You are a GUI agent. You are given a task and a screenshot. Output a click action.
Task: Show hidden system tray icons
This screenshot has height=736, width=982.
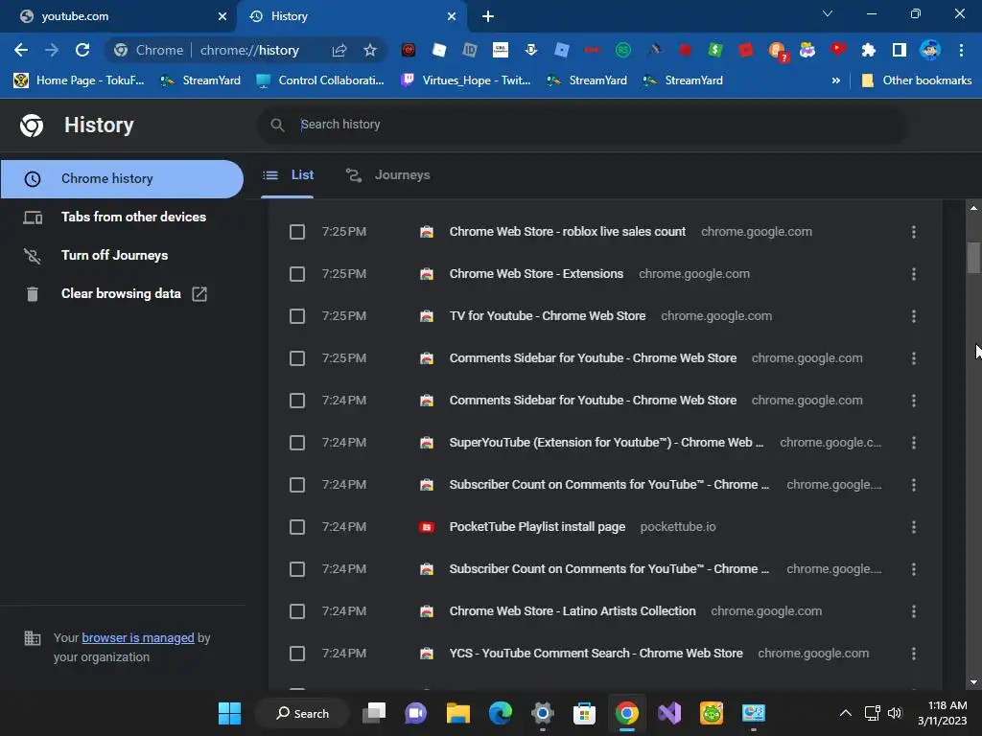pos(846,713)
